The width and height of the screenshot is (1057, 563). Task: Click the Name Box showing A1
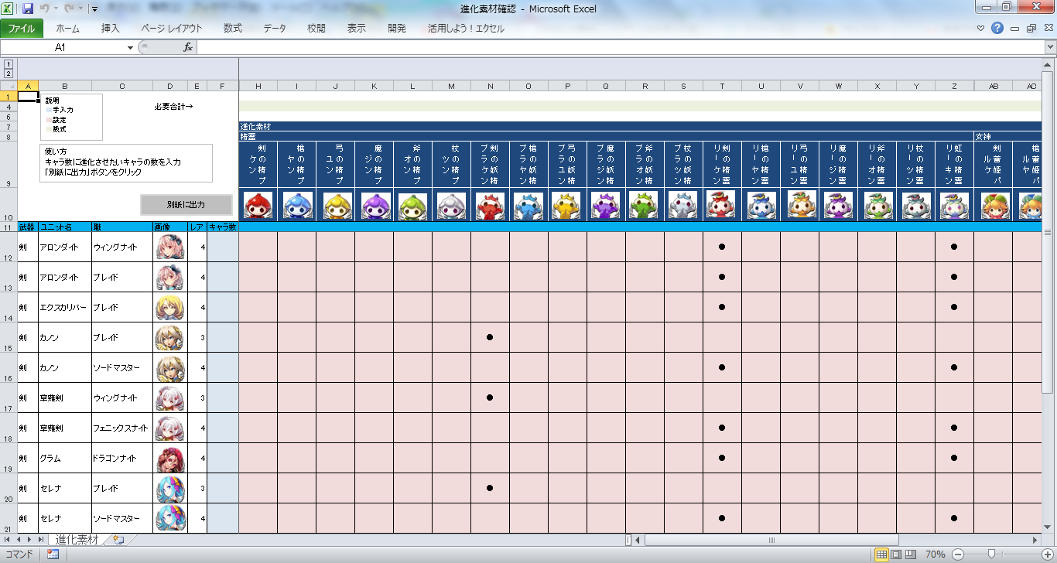point(62,47)
